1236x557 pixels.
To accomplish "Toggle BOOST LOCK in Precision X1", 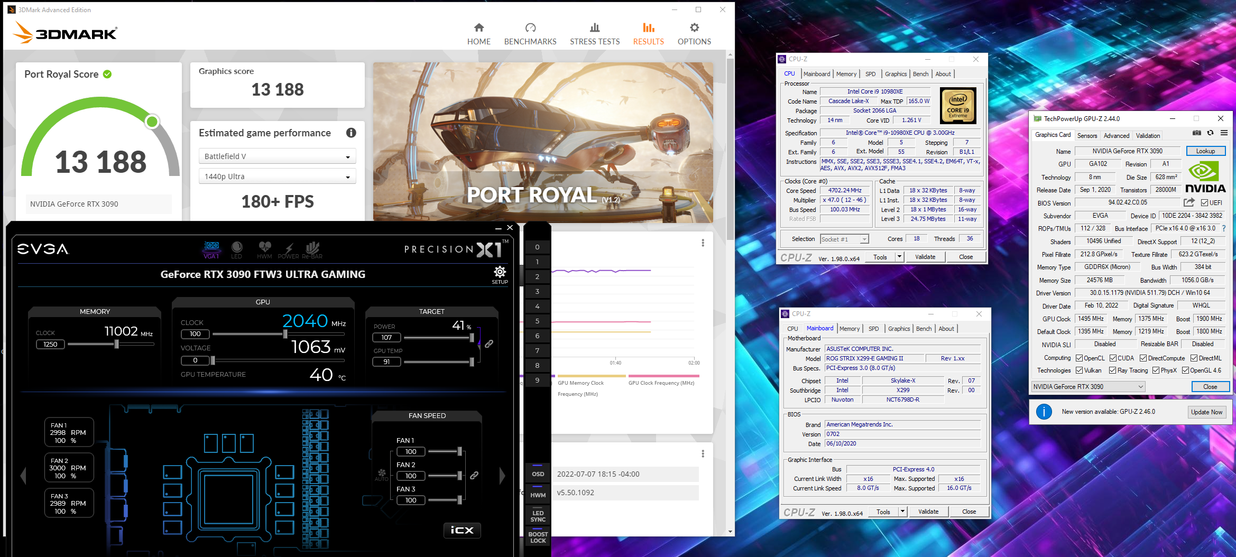I will click(538, 537).
